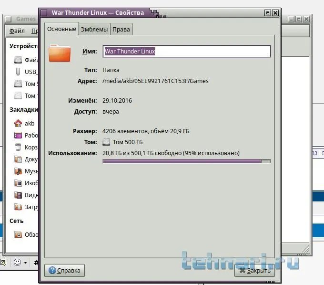The height and width of the screenshot is (285, 324).
Task: Open the music bookmark icon in sidebar
Action: pos(18,171)
